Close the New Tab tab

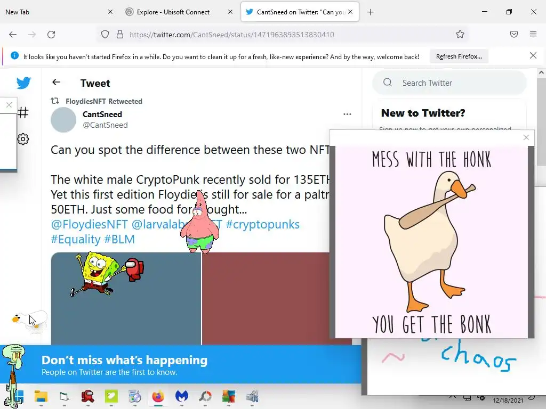110,12
